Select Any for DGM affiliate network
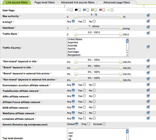Viewport: 156px width, 140px height. [73, 107]
